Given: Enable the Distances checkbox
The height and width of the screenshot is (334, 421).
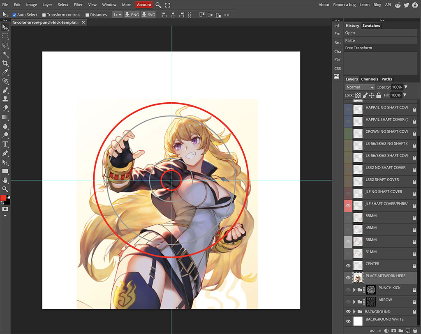Looking at the screenshot, I should [x=87, y=15].
